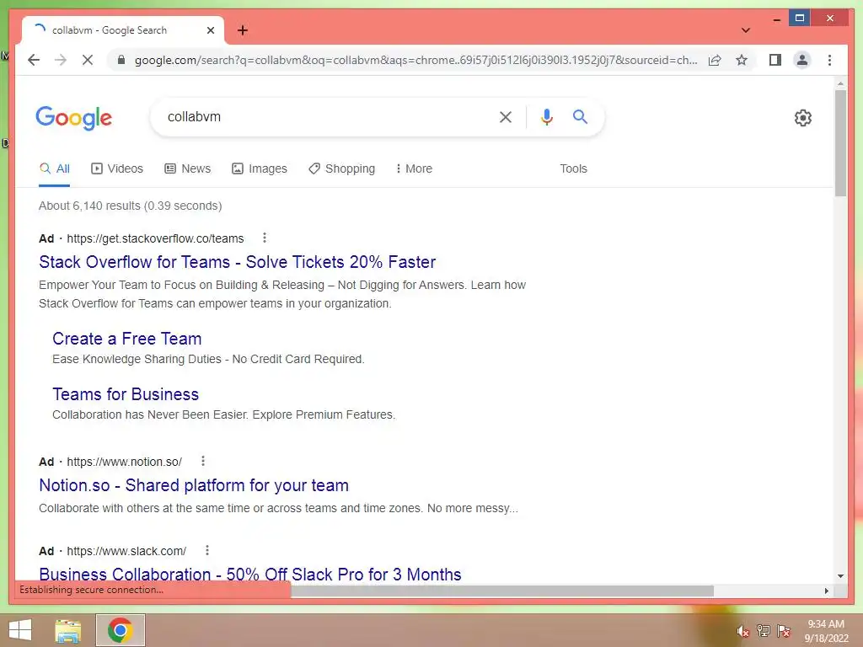Clear the search box with the X icon
The height and width of the screenshot is (647, 863).
tap(506, 116)
